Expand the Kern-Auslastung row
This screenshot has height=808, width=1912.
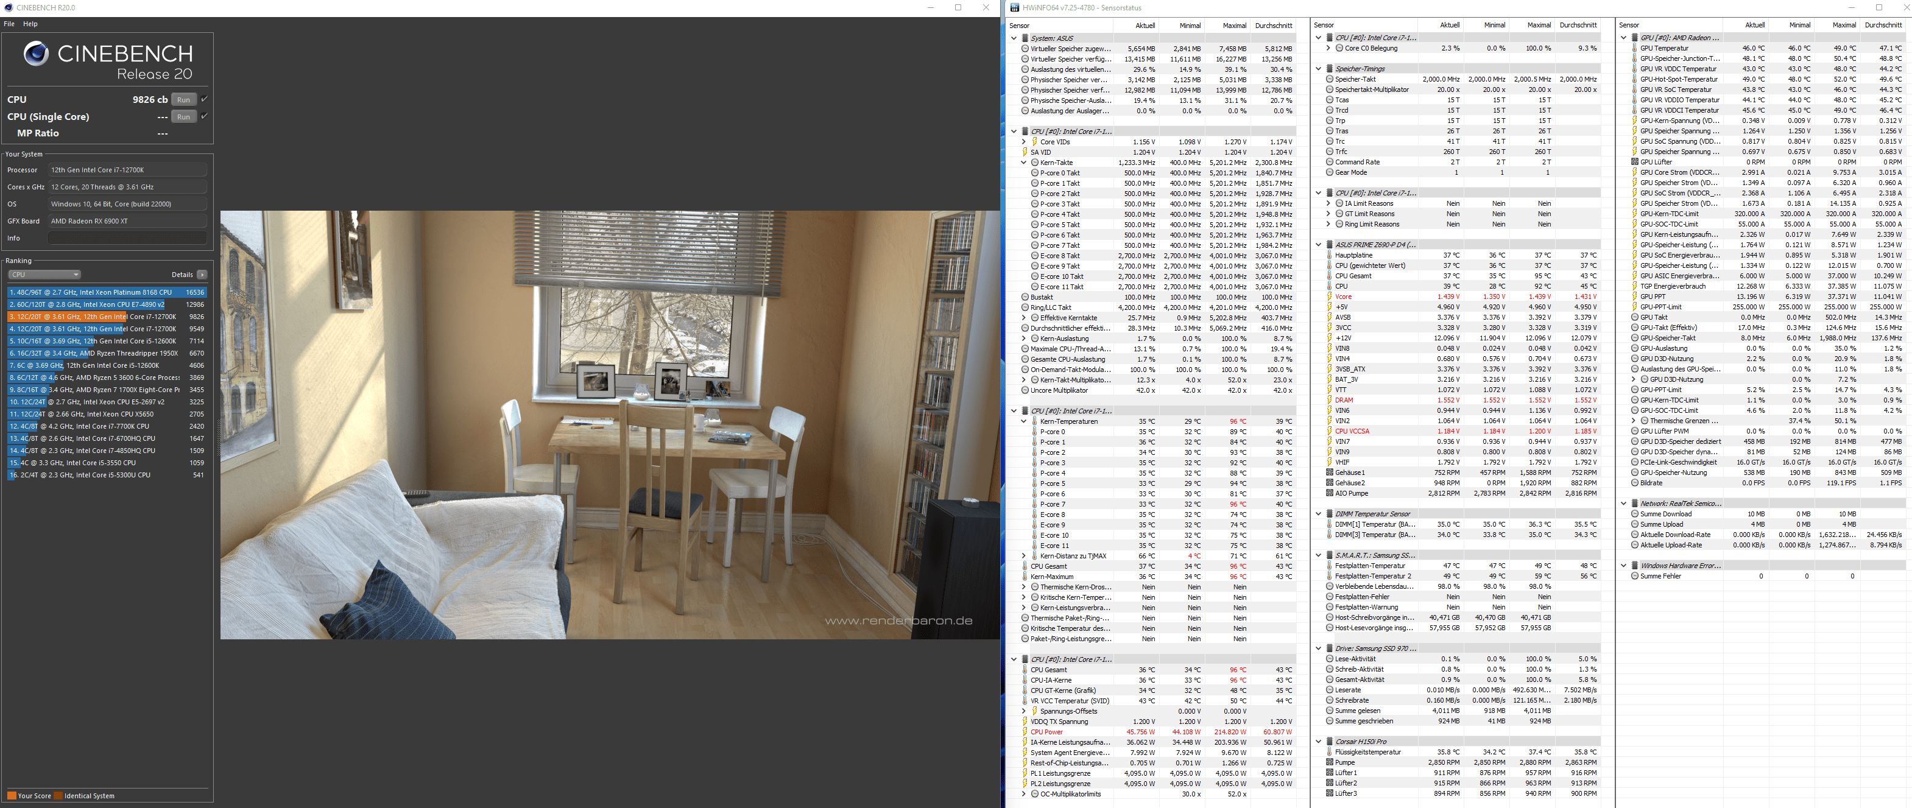click(1023, 339)
